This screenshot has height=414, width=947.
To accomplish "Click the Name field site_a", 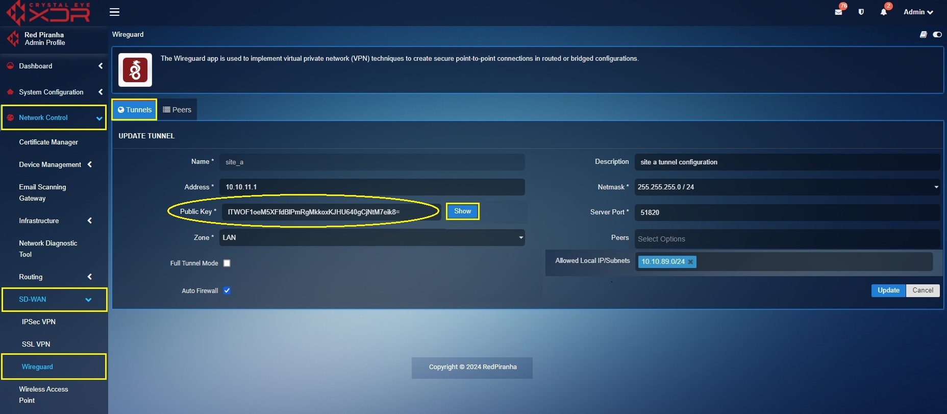I will pyautogui.click(x=372, y=162).
